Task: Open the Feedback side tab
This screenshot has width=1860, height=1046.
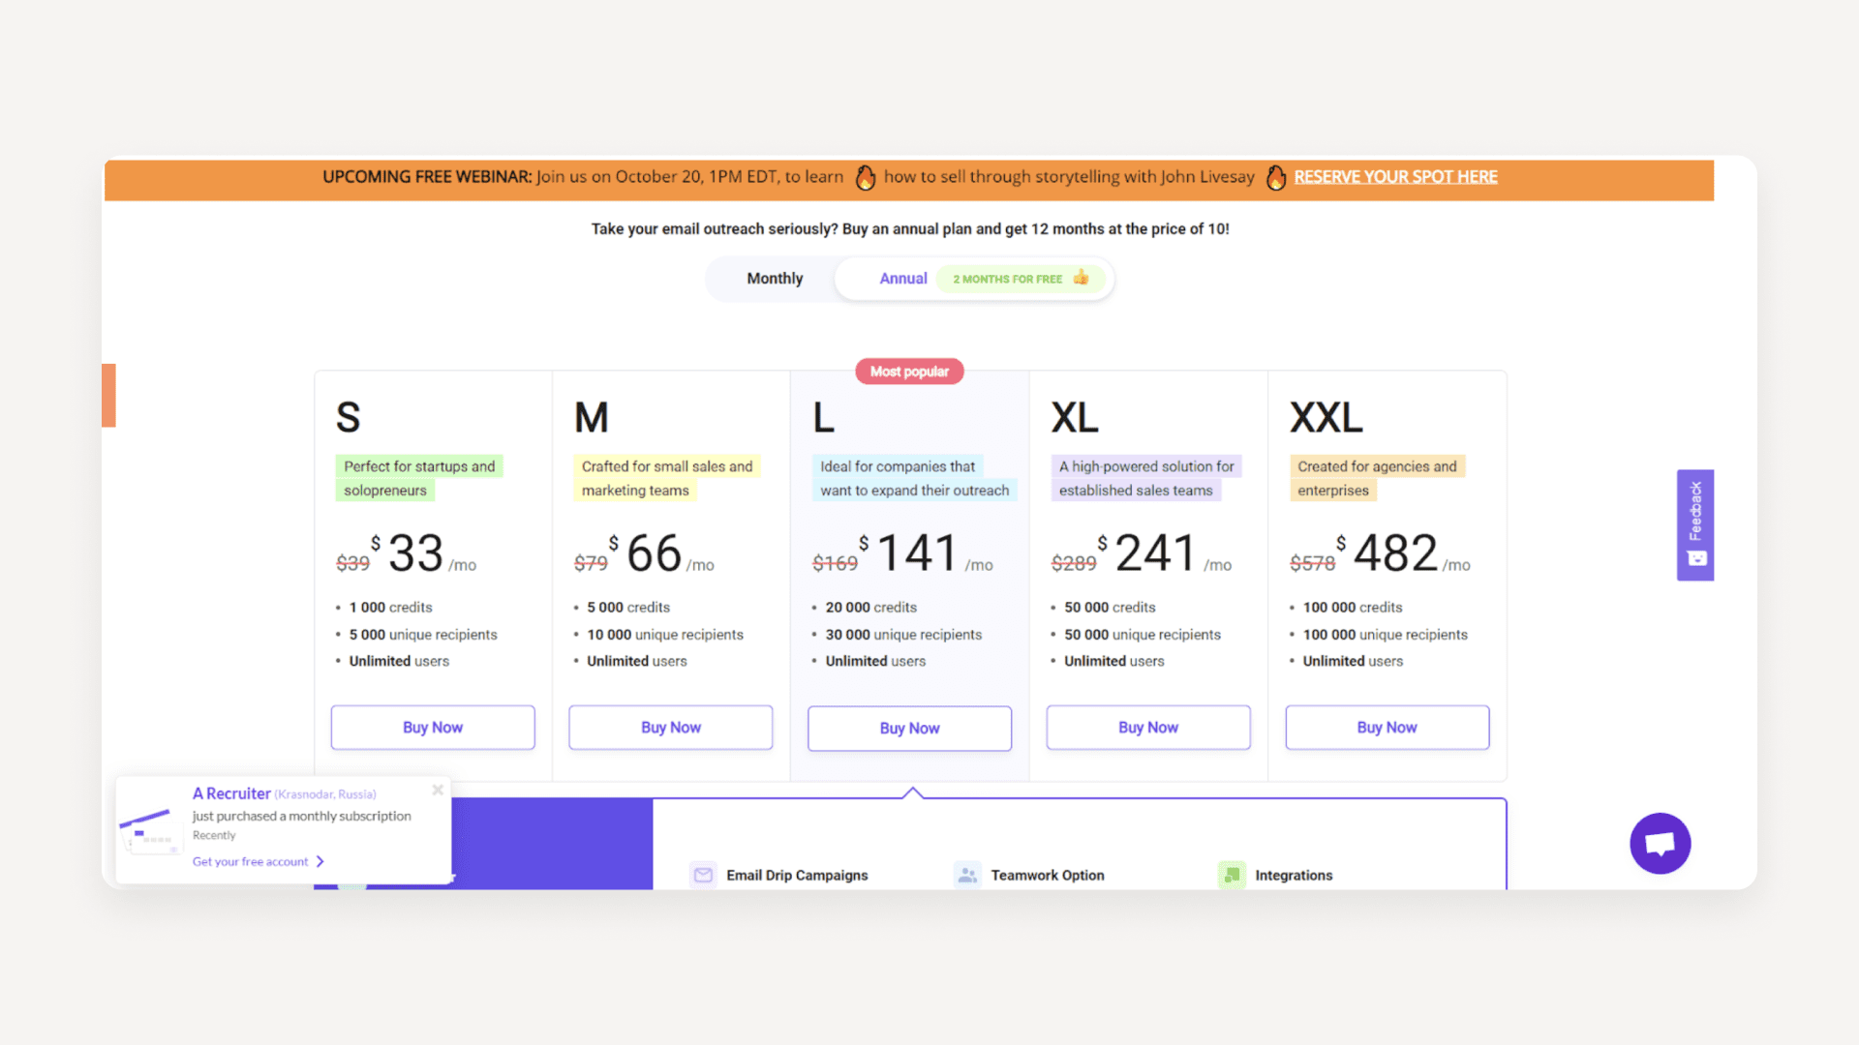Action: (x=1694, y=524)
